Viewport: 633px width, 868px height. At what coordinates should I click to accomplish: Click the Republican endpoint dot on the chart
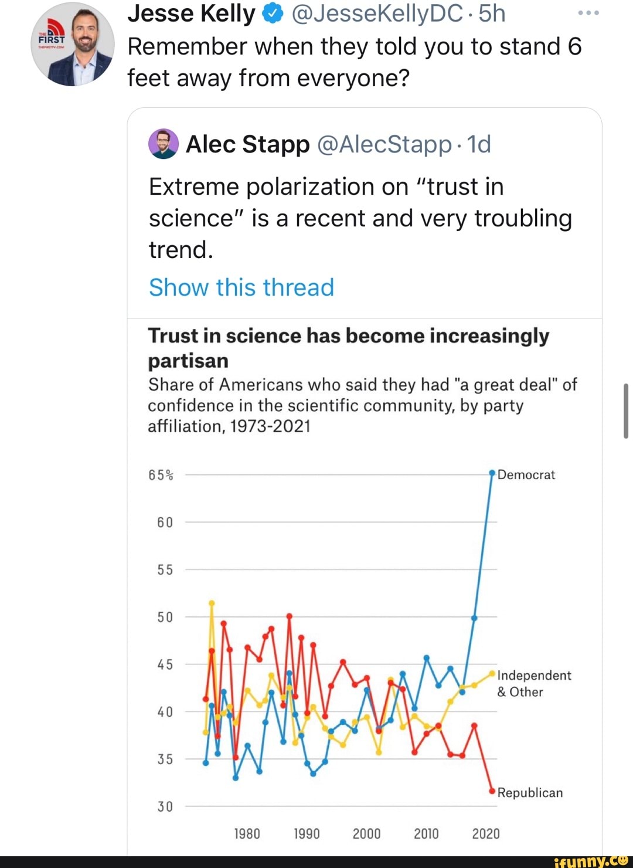[492, 791]
